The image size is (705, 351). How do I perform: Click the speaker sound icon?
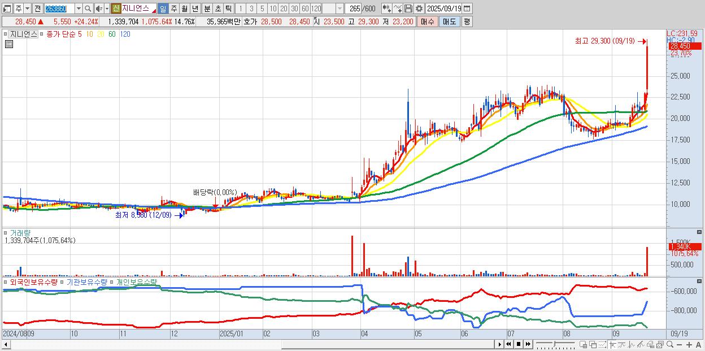(99, 8)
